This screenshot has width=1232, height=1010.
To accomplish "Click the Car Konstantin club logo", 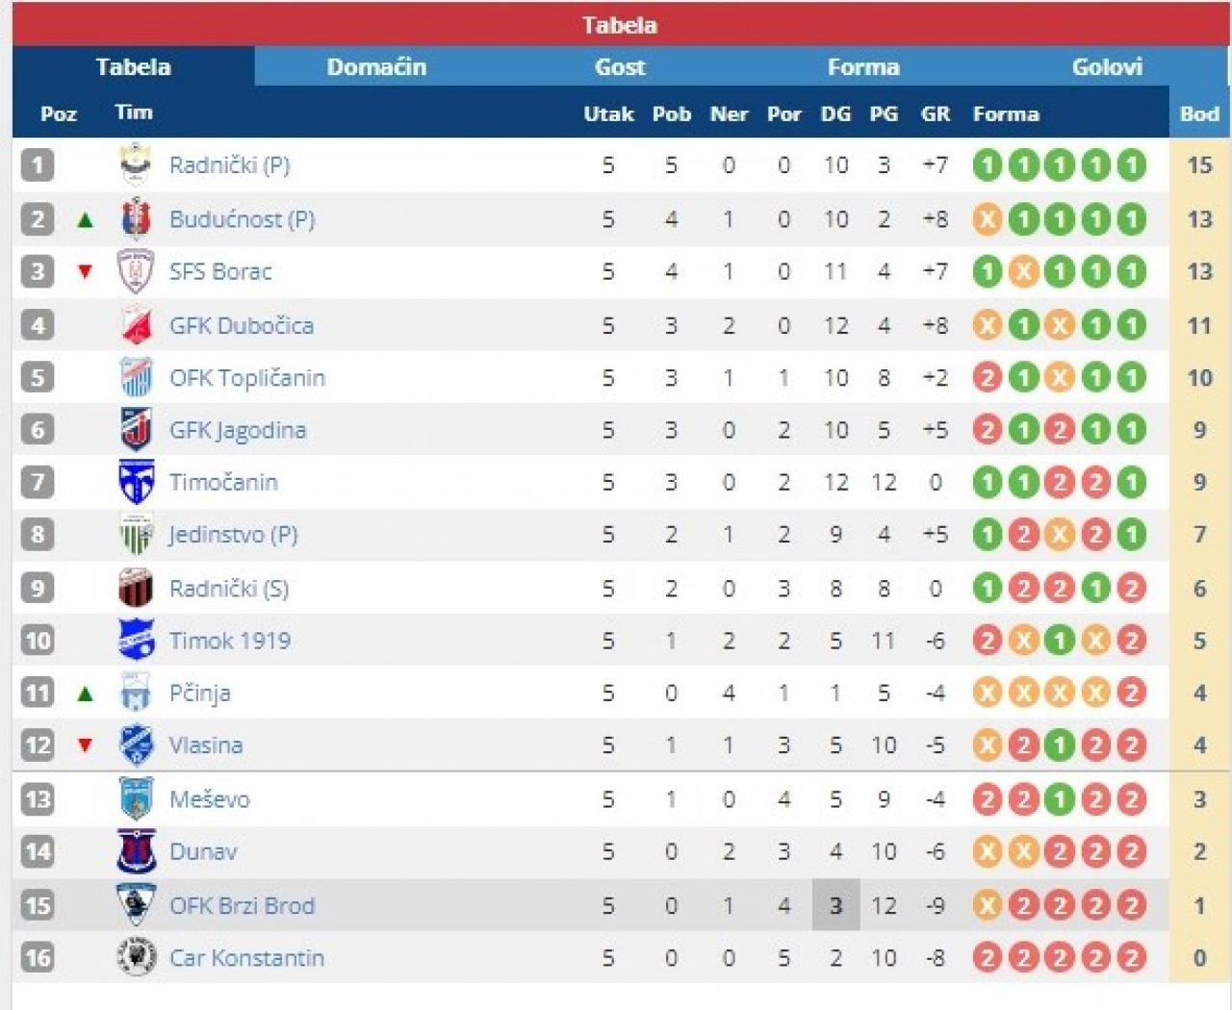I will 136,957.
